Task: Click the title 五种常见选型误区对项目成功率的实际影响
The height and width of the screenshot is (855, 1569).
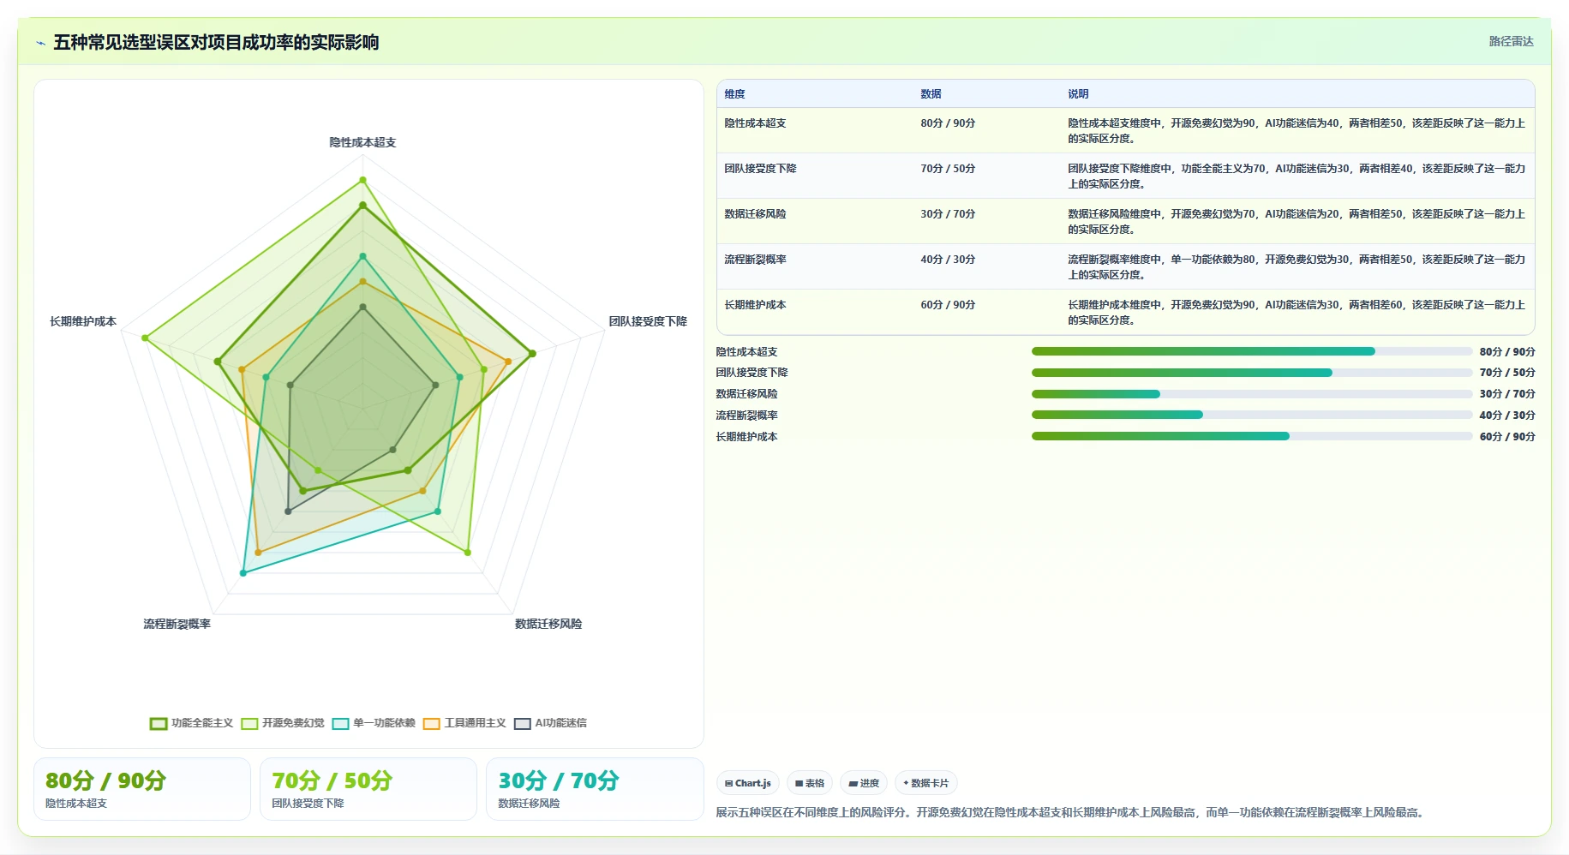Action: tap(216, 42)
